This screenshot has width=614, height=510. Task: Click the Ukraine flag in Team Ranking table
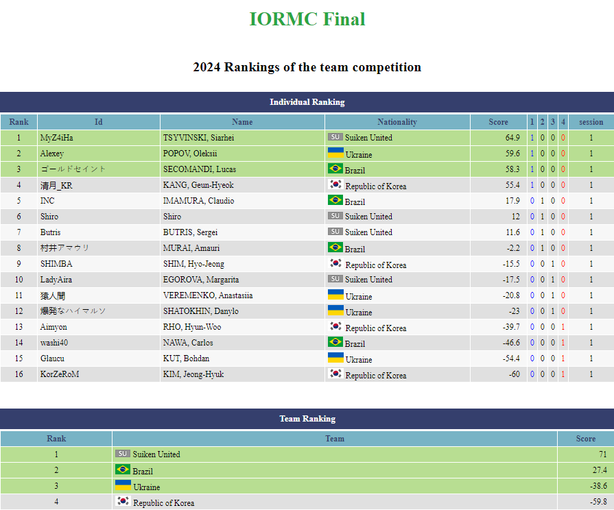(123, 486)
